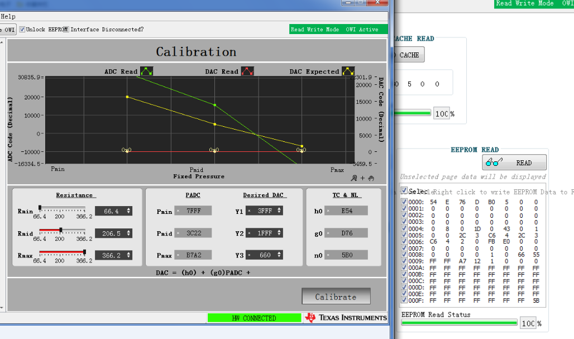The width and height of the screenshot is (574, 339).
Task: Click the Rmax resistance slider handle
Action: point(84,252)
